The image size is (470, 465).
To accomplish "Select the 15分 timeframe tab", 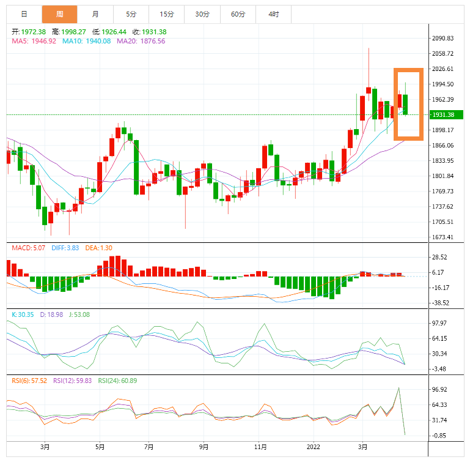I will pyautogui.click(x=167, y=14).
